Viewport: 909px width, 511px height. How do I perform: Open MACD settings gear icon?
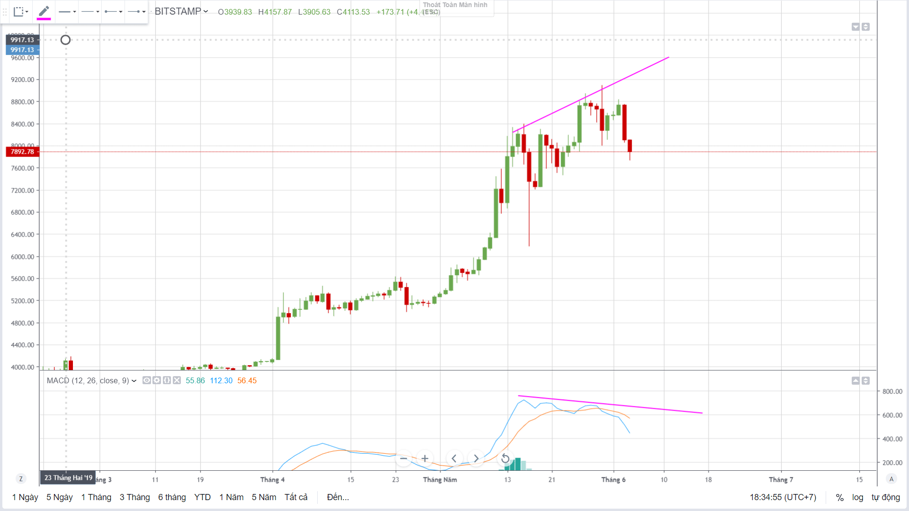[157, 380]
